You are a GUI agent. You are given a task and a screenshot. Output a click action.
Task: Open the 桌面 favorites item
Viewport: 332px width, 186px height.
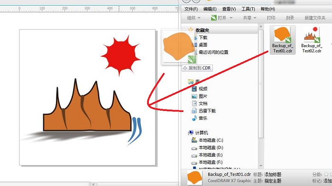(203, 45)
